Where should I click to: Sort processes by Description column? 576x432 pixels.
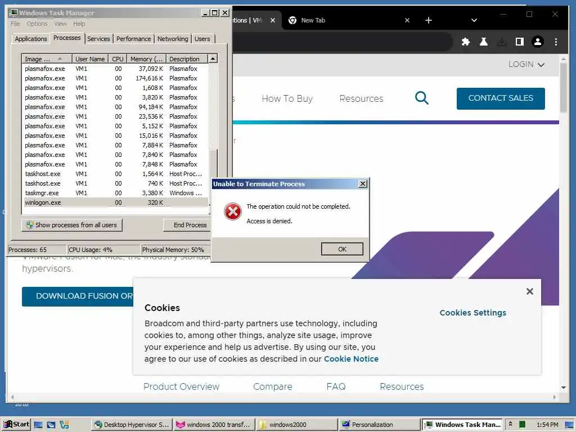pyautogui.click(x=187, y=58)
